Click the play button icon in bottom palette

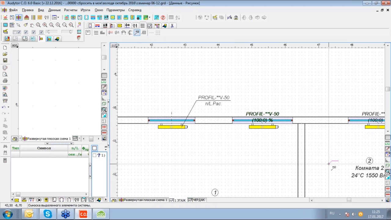[39, 200]
